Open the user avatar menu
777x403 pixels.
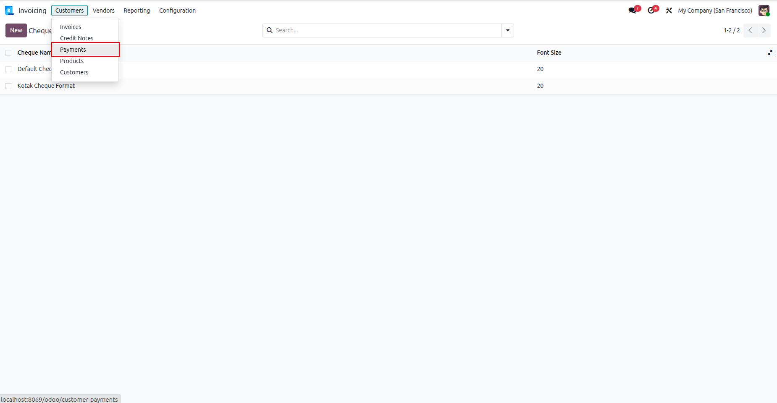coord(764,11)
